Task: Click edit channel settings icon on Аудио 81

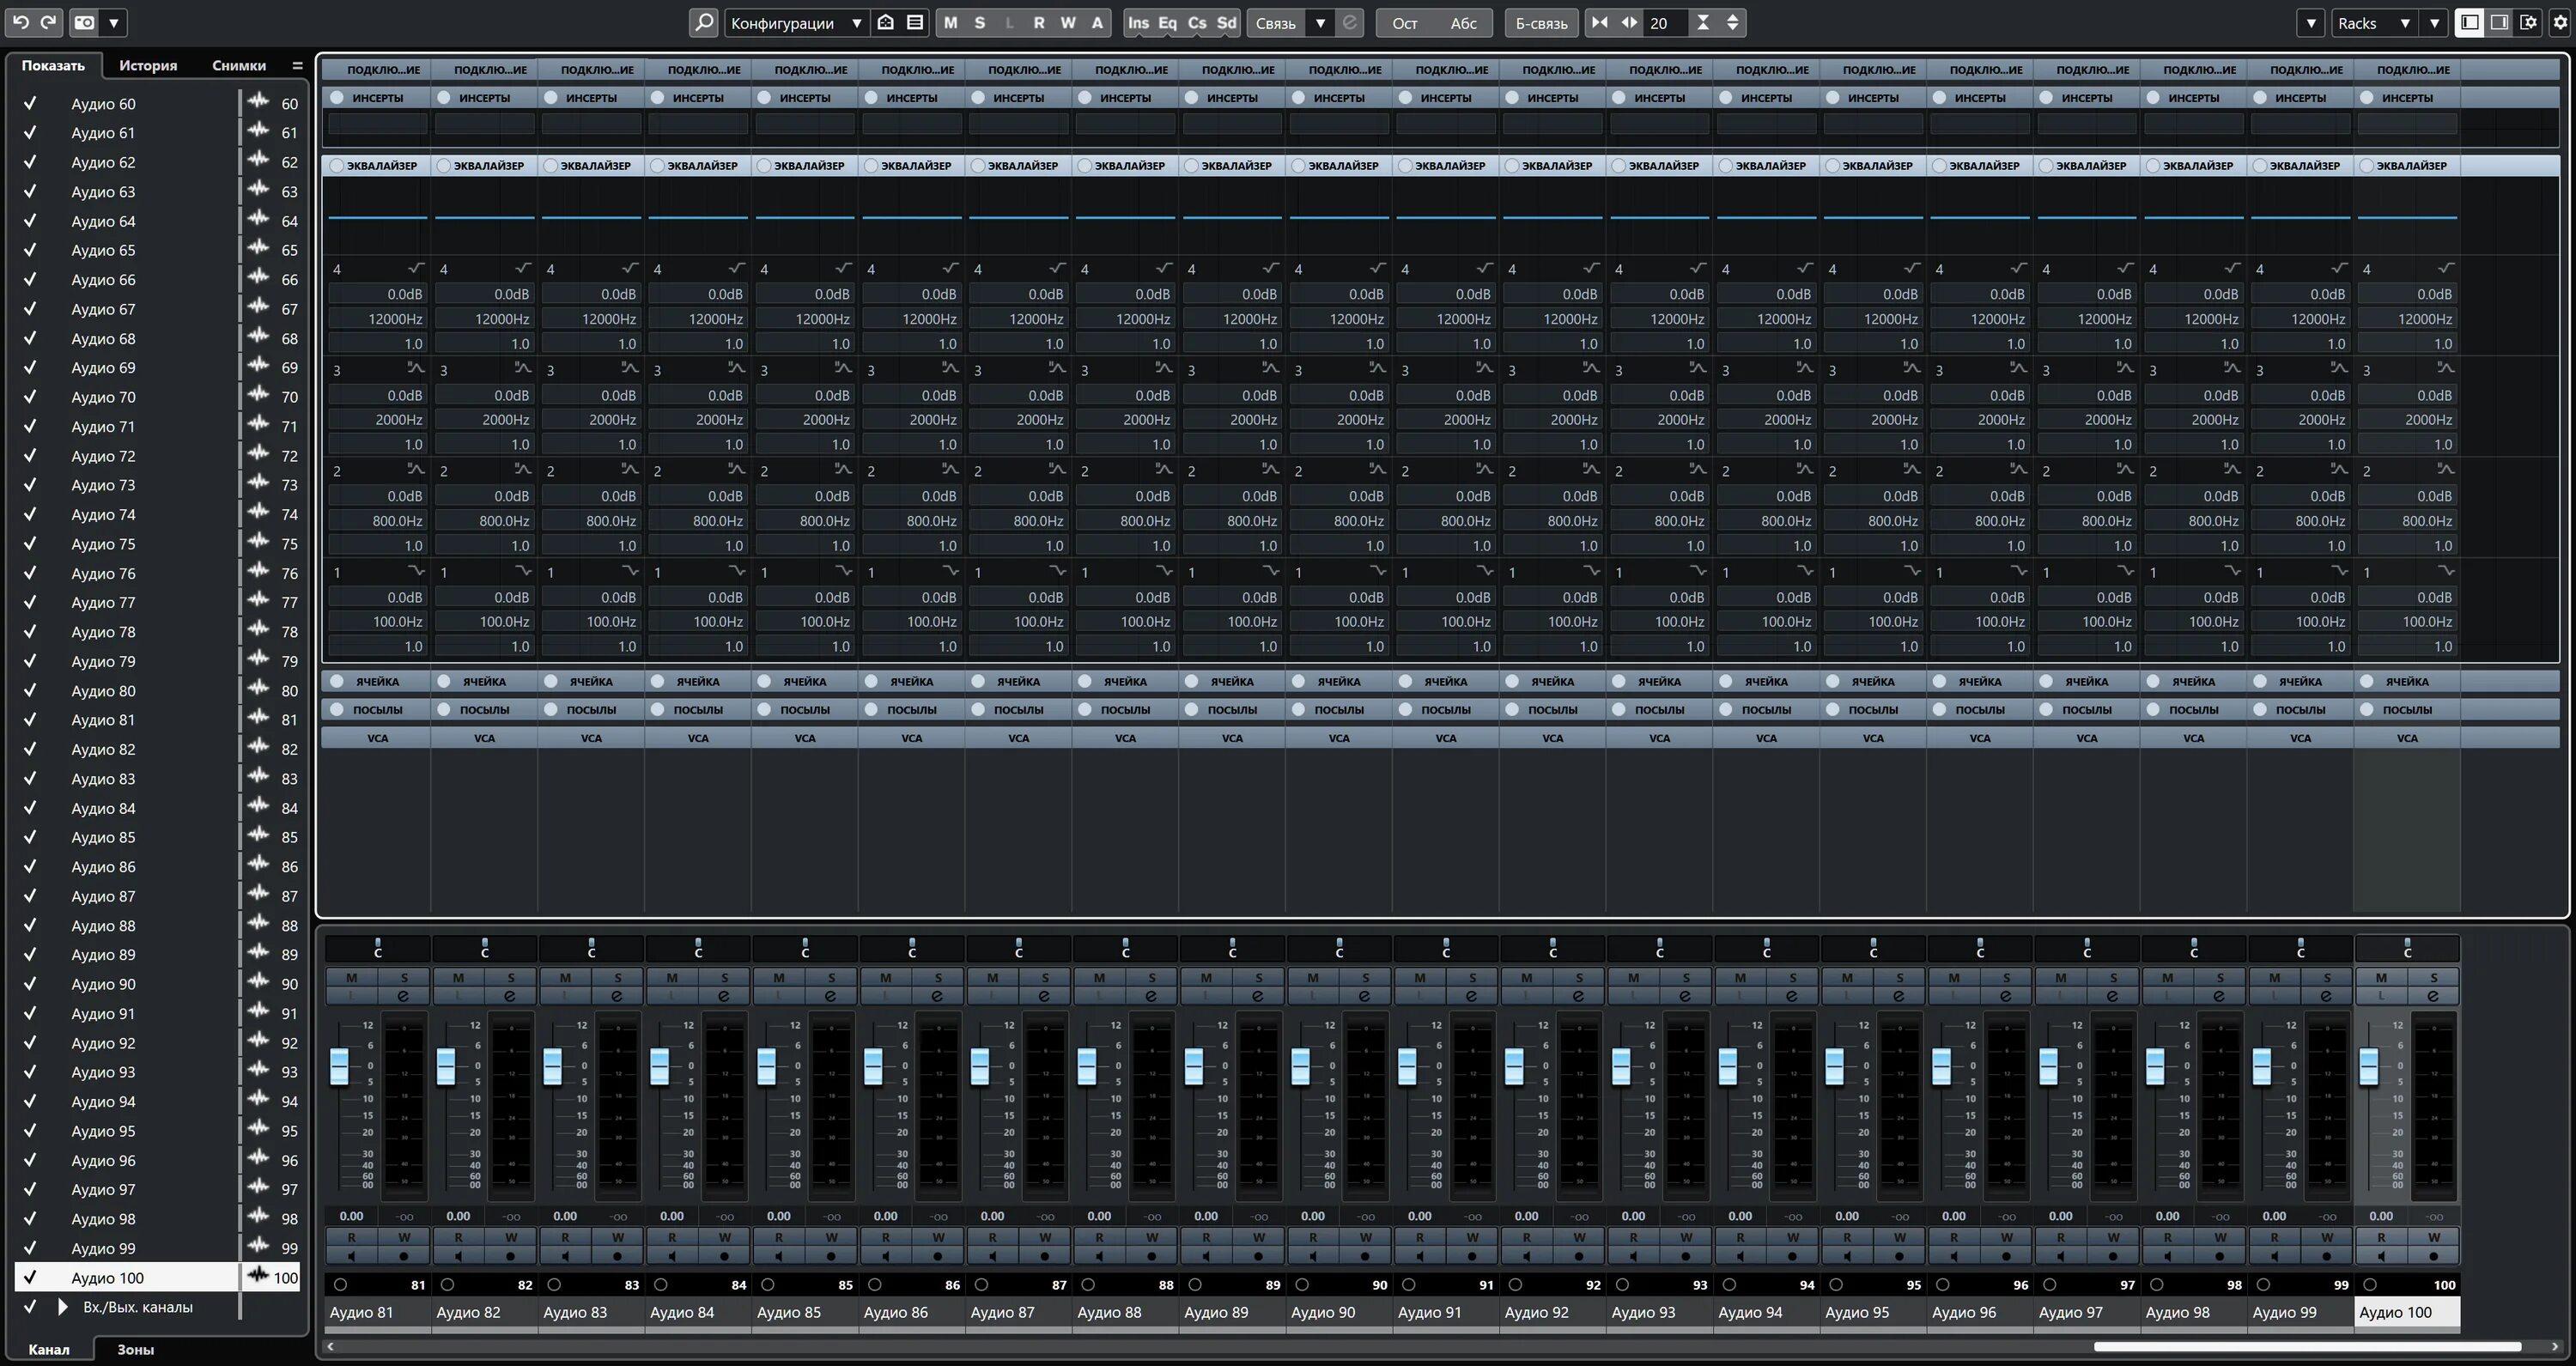Action: [x=403, y=996]
